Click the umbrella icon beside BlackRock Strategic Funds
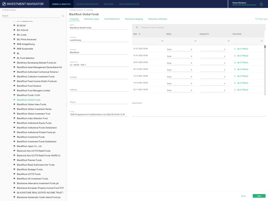The image size is (268, 201). coord(14,169)
